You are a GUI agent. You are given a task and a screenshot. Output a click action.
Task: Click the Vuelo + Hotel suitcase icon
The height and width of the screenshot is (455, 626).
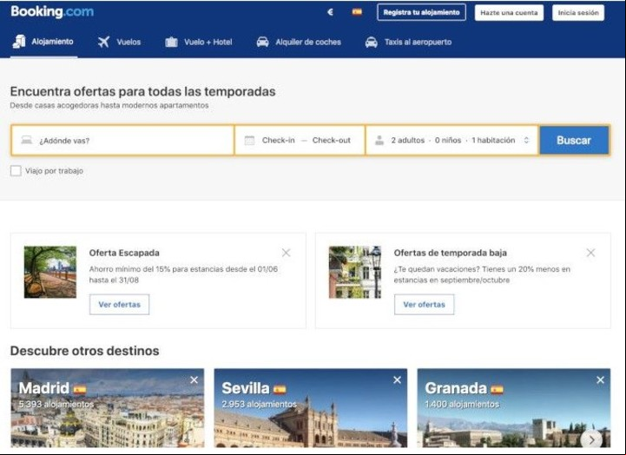(171, 42)
